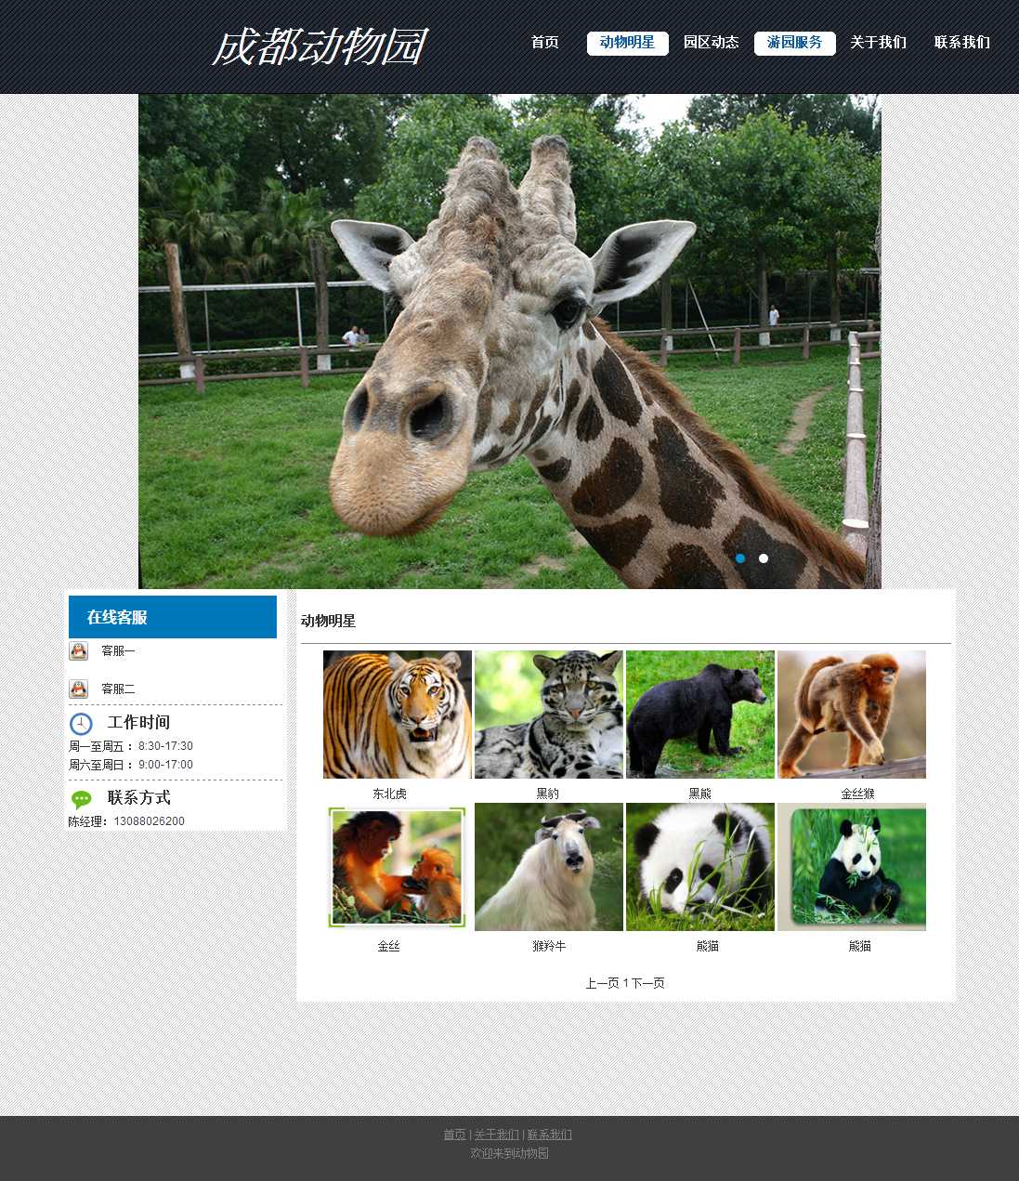Viewport: 1019px width, 1181px height.
Task: Go to 园区动态 in the top menu
Action: [711, 43]
